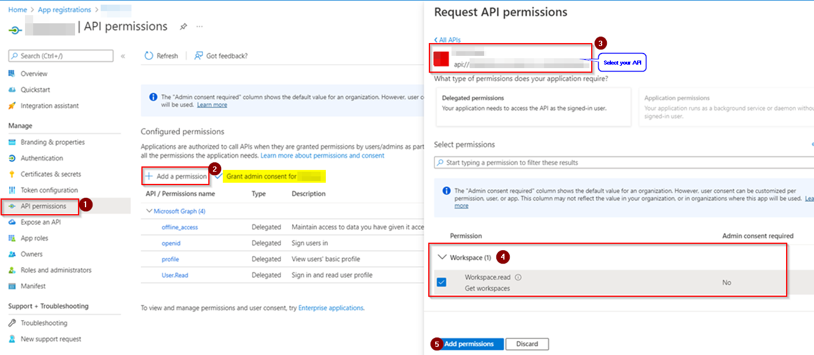Click the Got feedback icon

(x=199, y=56)
